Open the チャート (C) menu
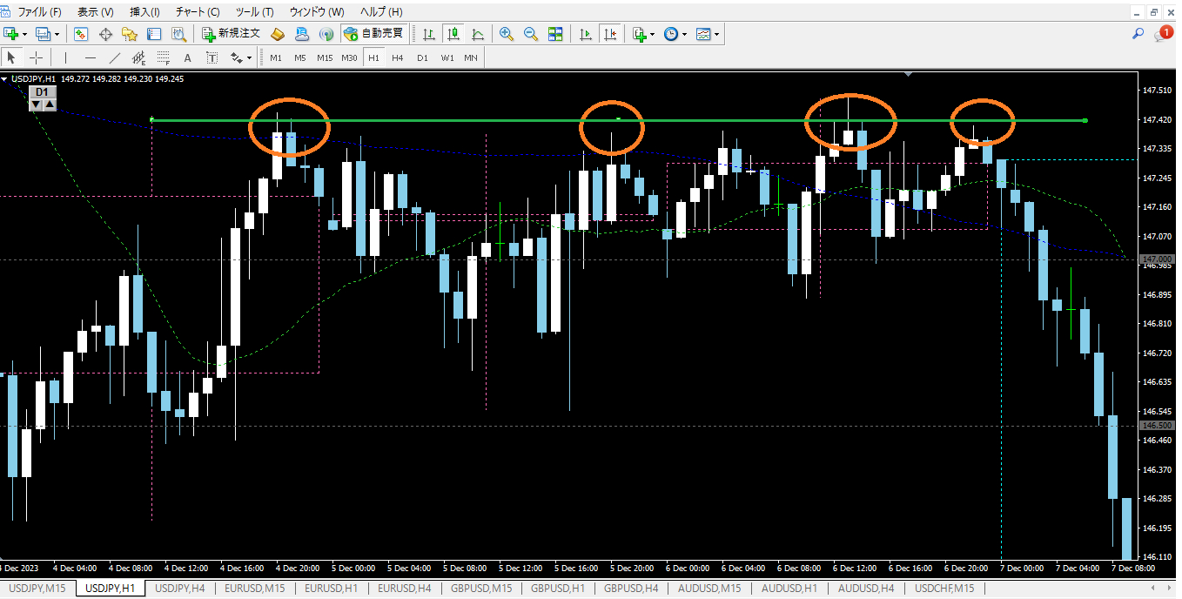The height and width of the screenshot is (599, 1182). click(x=198, y=12)
